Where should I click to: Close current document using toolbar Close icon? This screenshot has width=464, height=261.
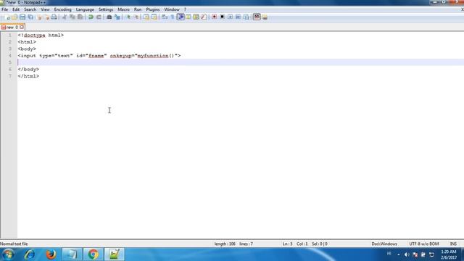(38, 17)
